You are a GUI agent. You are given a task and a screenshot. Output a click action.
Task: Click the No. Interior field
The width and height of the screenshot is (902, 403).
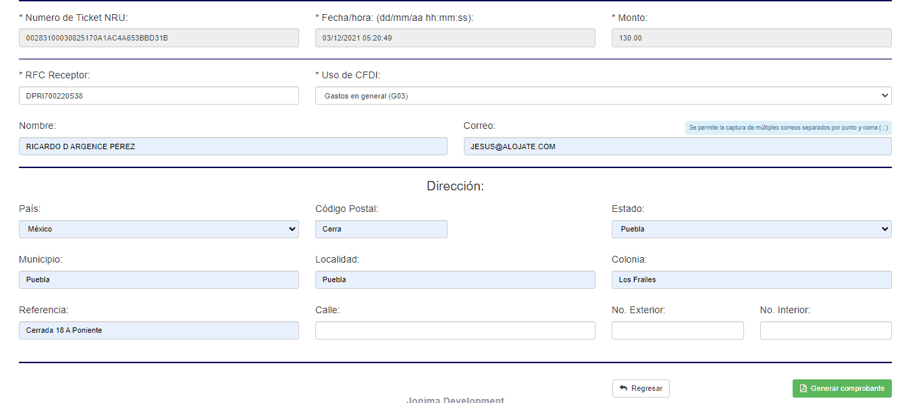click(x=825, y=330)
